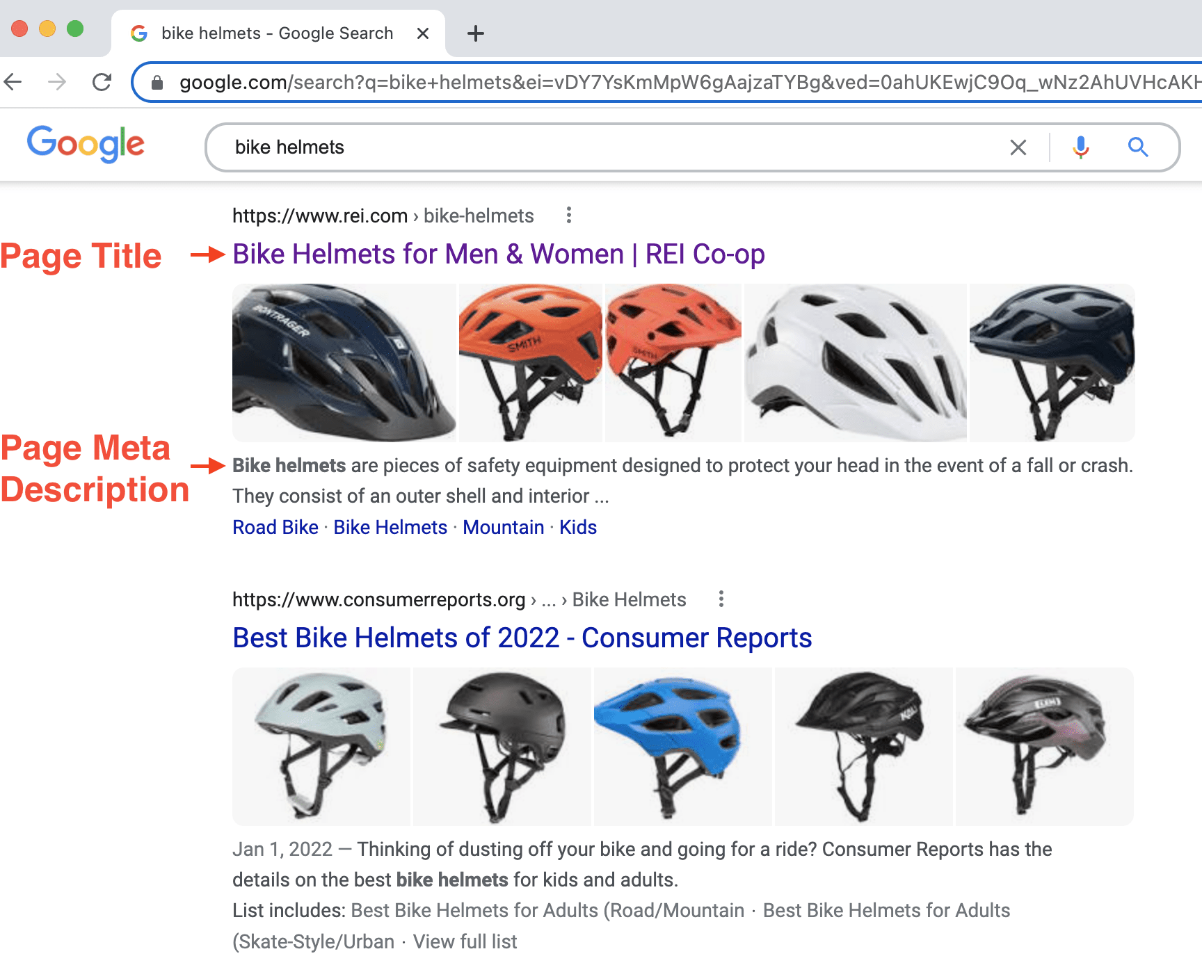
Task: Open Bike Helmets for Men & Women link
Action: click(498, 254)
